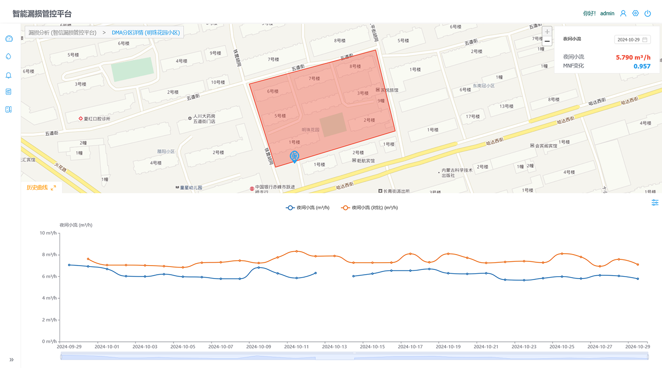Screen dimensions: 662x373
Task: Open the 2024-10-29 date picker
Action: click(632, 40)
